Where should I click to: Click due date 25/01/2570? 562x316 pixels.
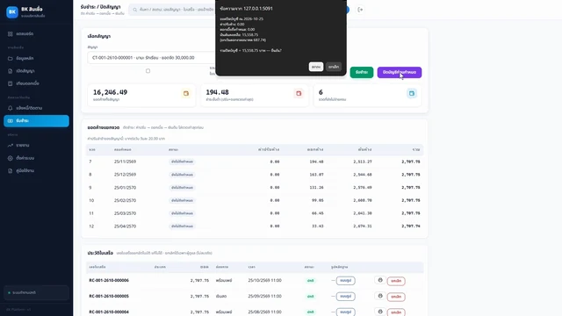[x=125, y=187]
